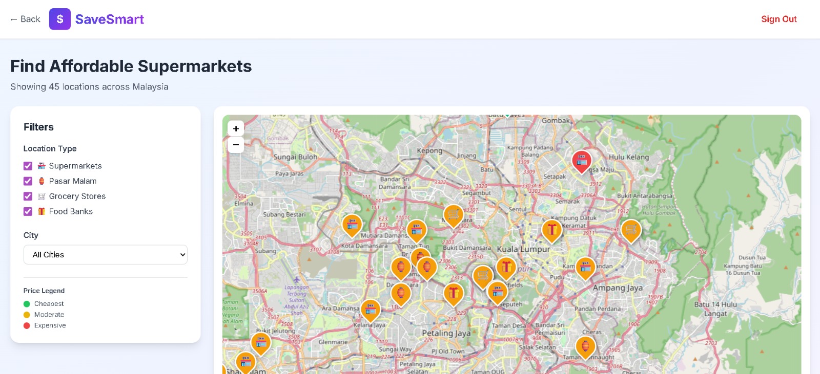Image resolution: width=820 pixels, height=374 pixels.
Task: Click the Sign Out link
Action: pyautogui.click(x=778, y=19)
